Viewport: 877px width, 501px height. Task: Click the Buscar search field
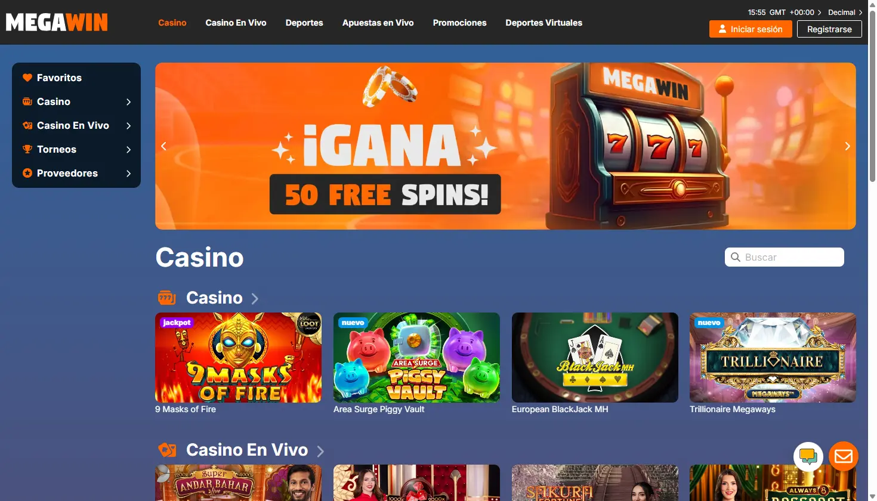pos(785,257)
